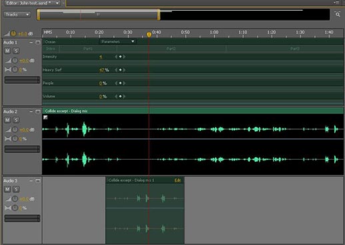
Task: Click Audio 1 volume knob
Action: 15,61
